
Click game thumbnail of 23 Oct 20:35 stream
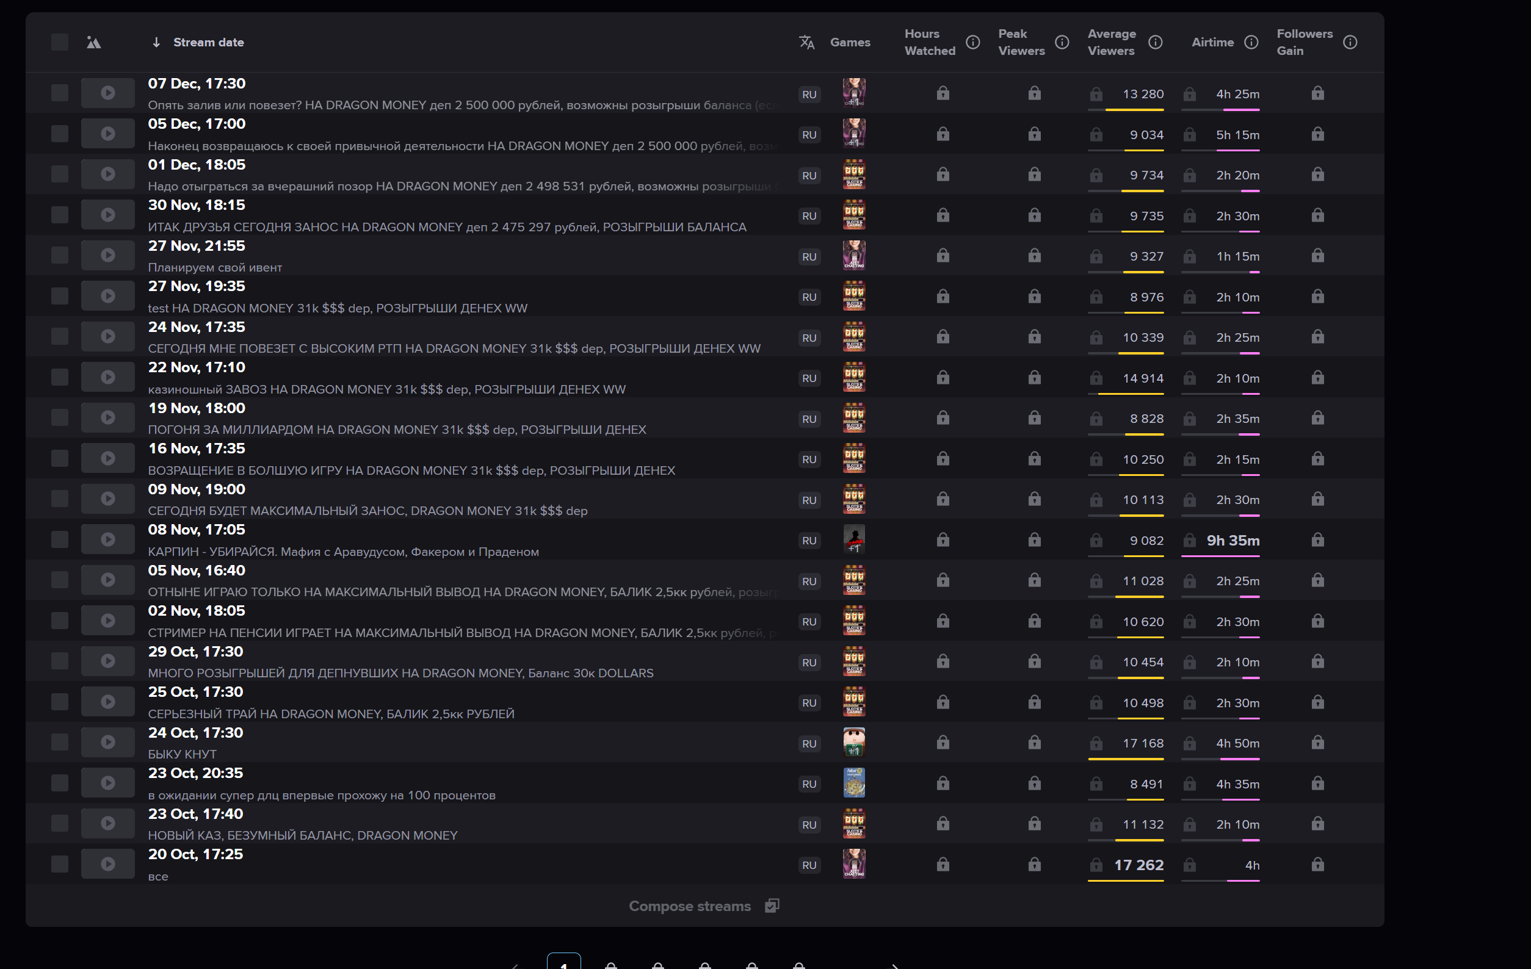tap(853, 783)
